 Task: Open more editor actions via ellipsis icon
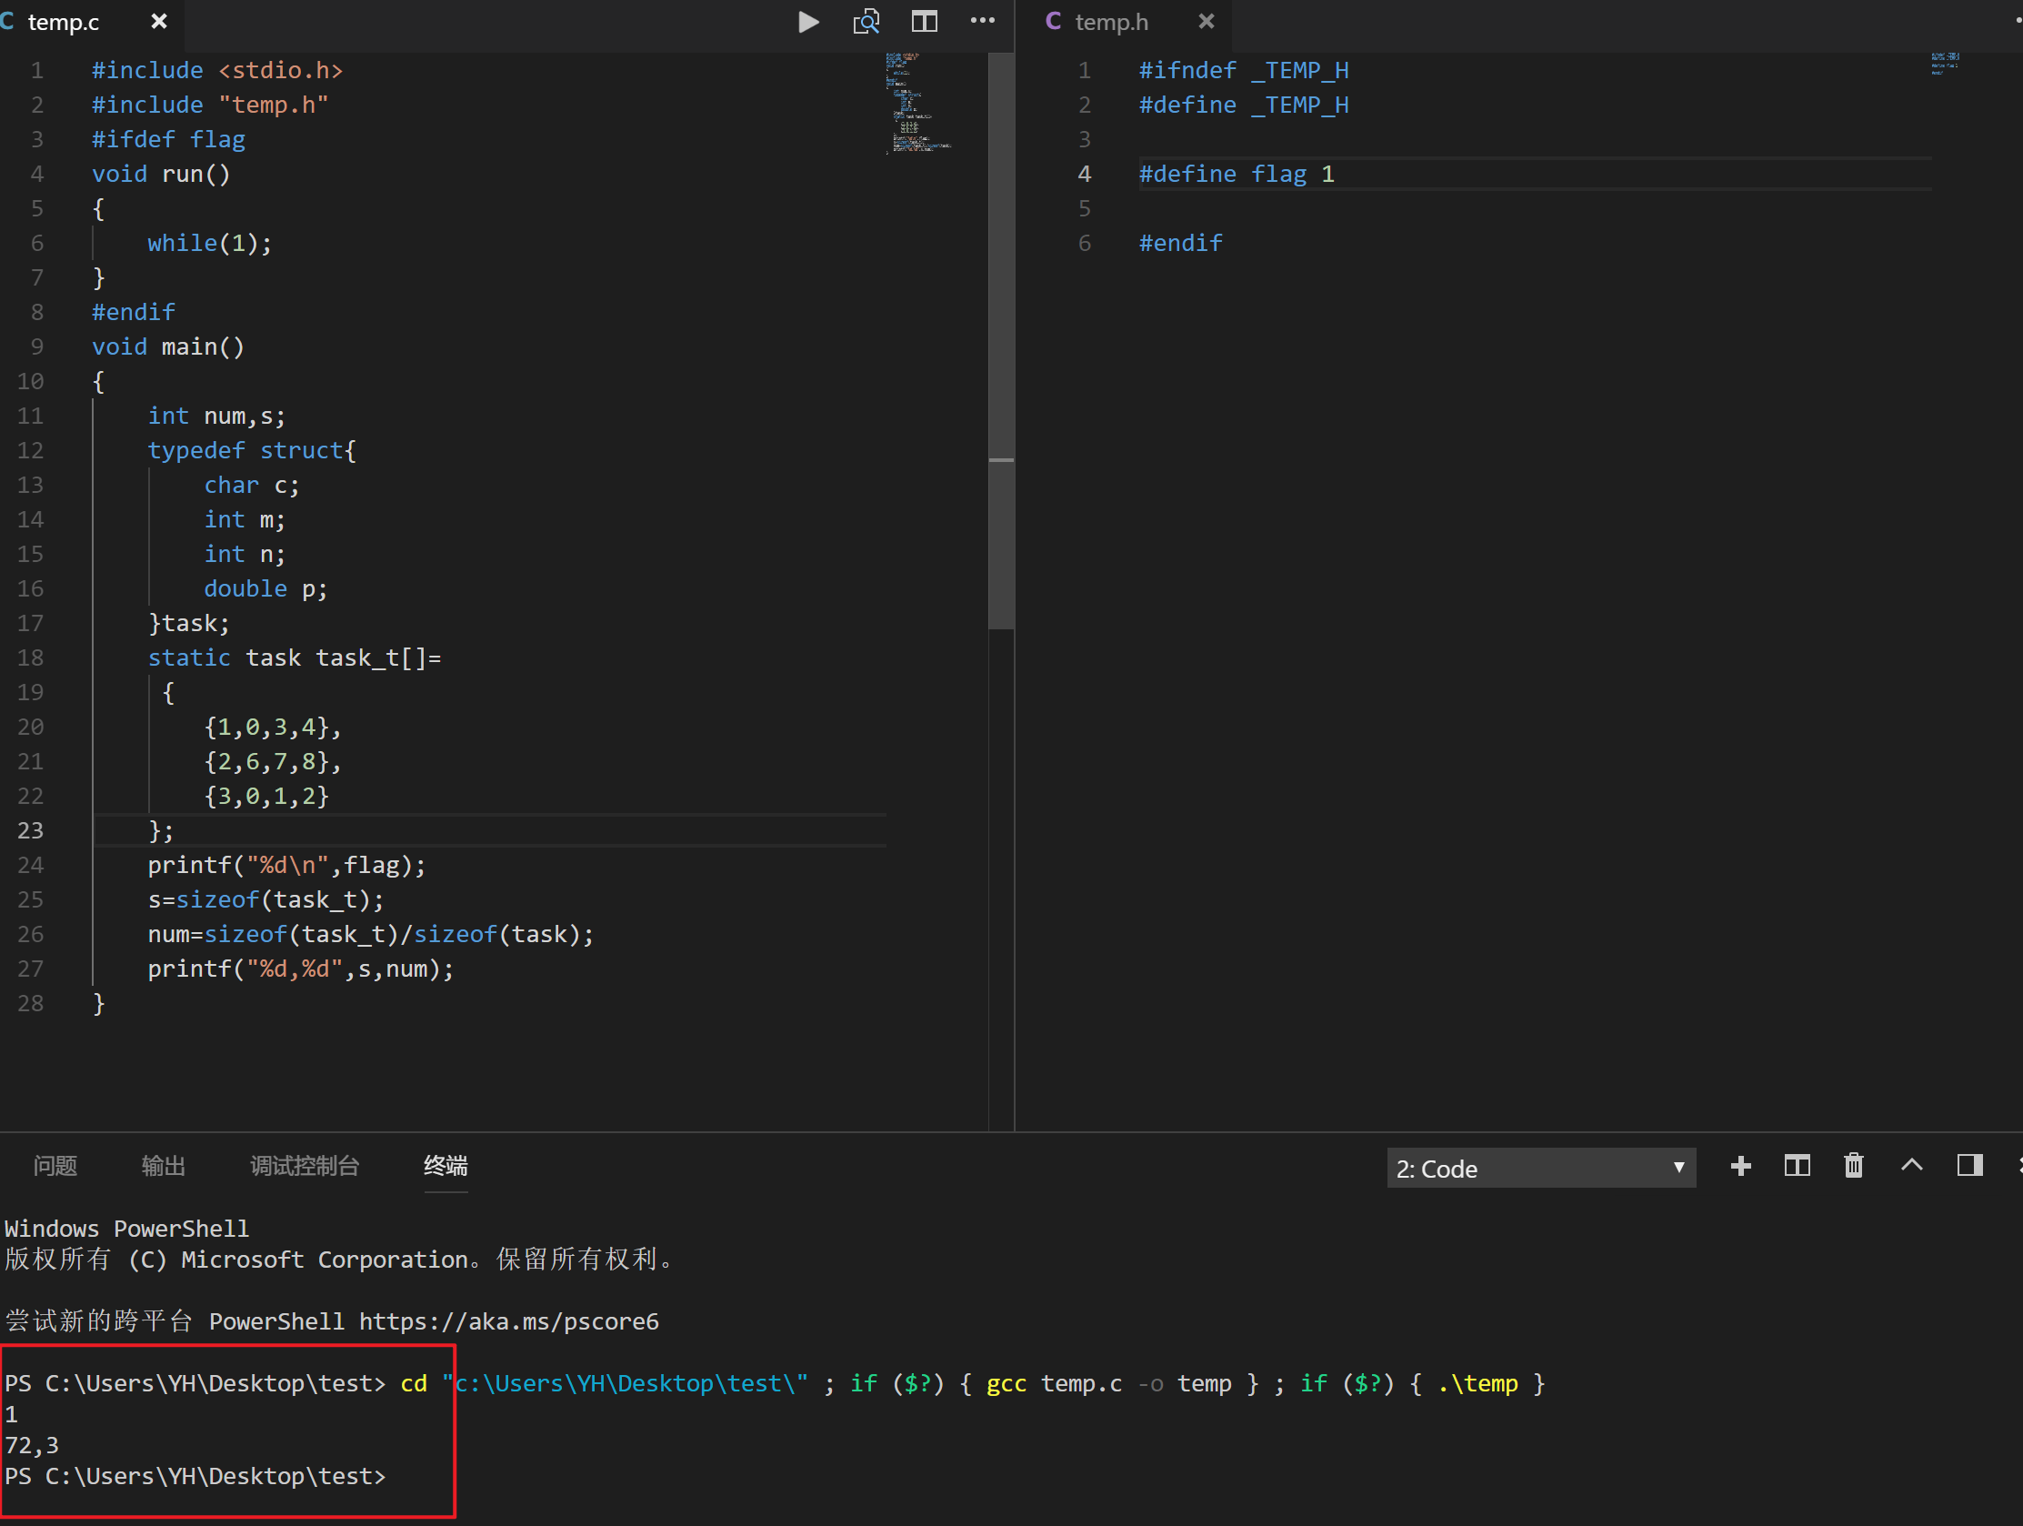tap(982, 21)
